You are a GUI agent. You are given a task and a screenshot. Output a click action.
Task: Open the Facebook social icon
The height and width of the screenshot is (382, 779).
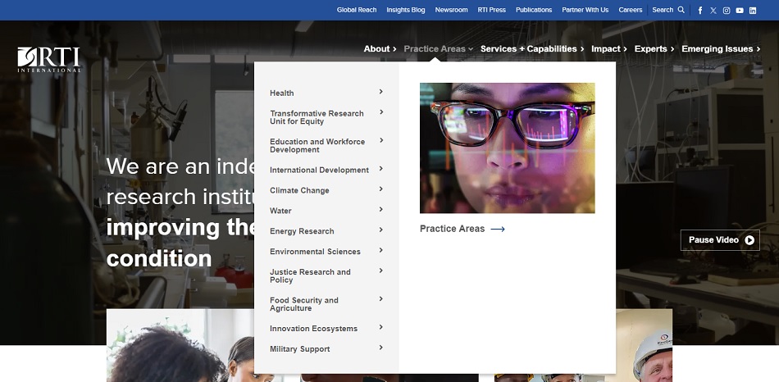tap(700, 11)
